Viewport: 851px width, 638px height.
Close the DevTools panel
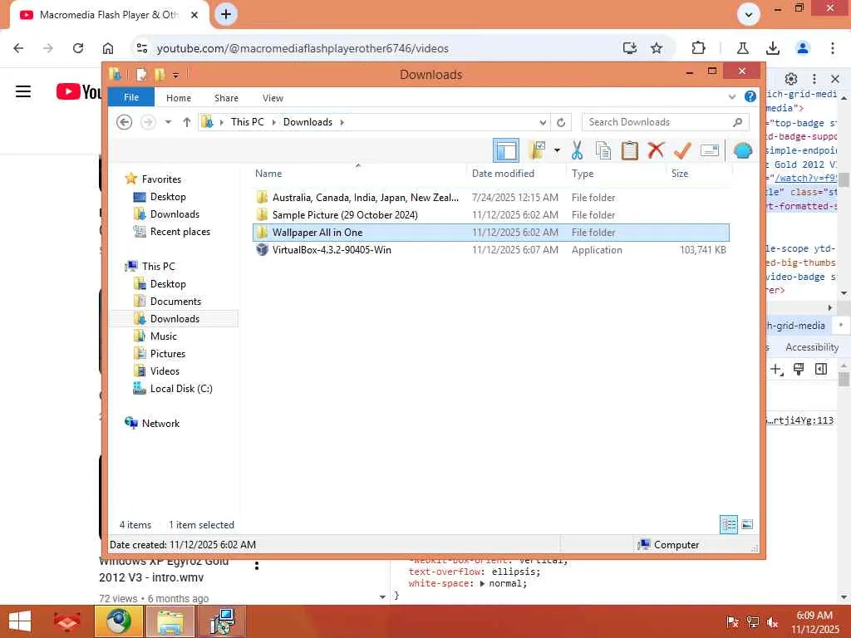point(834,79)
